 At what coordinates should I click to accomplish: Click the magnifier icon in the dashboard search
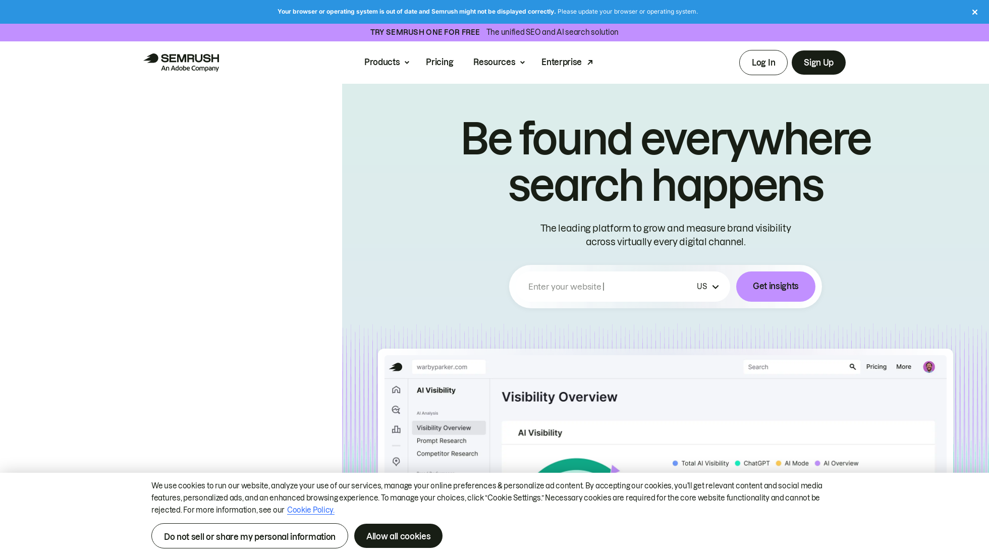[x=853, y=367]
